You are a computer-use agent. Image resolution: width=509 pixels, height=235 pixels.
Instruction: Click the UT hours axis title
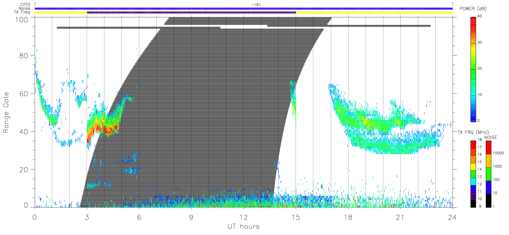tap(243, 227)
